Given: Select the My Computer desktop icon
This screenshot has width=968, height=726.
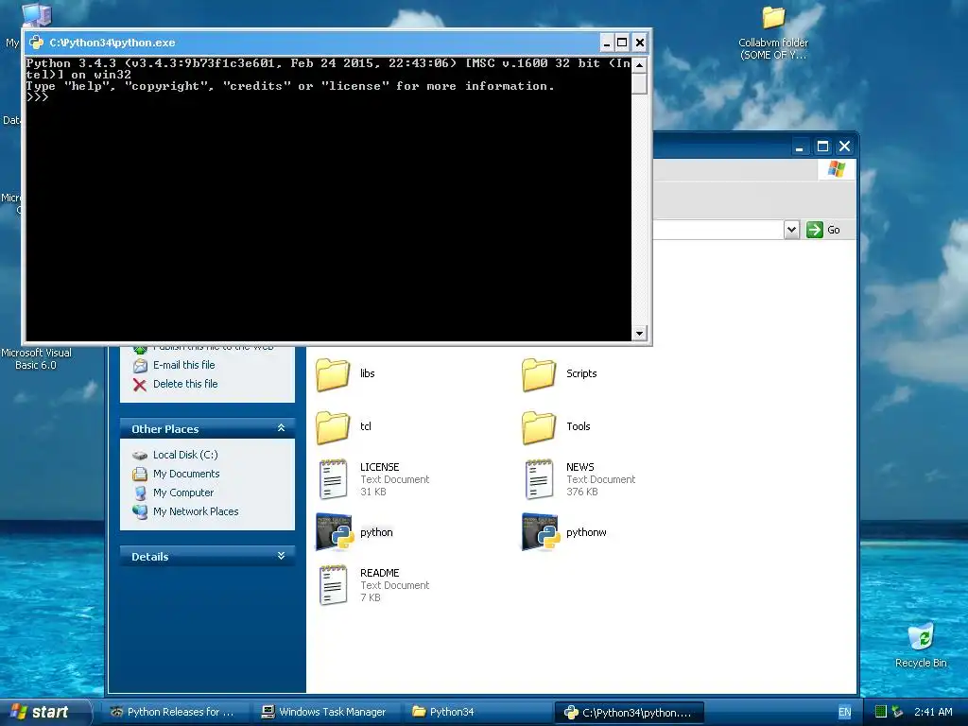Looking at the screenshot, I should (36, 15).
